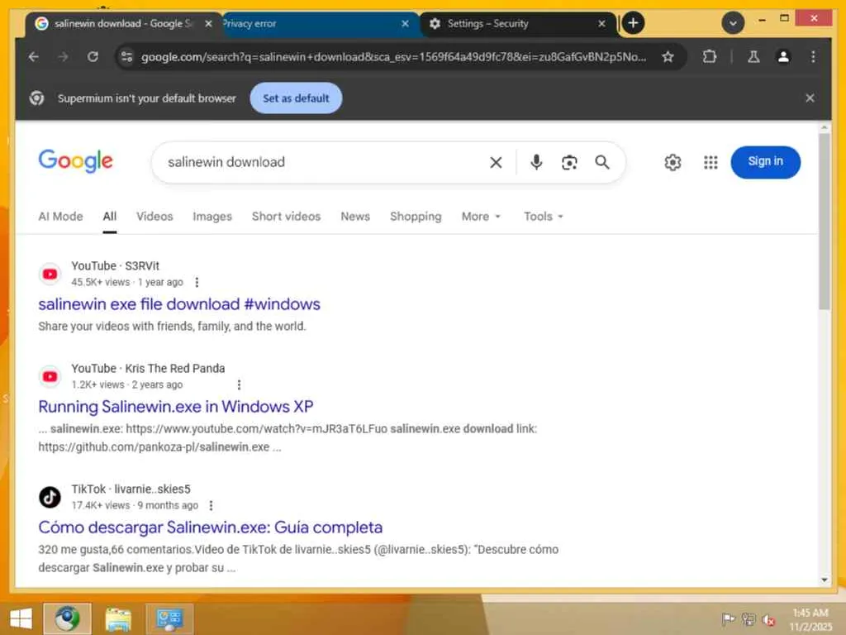The height and width of the screenshot is (635, 846).
Task: Open the Shopping results tab
Action: point(416,217)
